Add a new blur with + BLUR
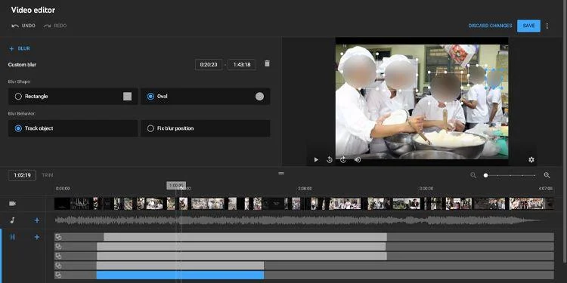This screenshot has width=567, height=283. (20, 48)
